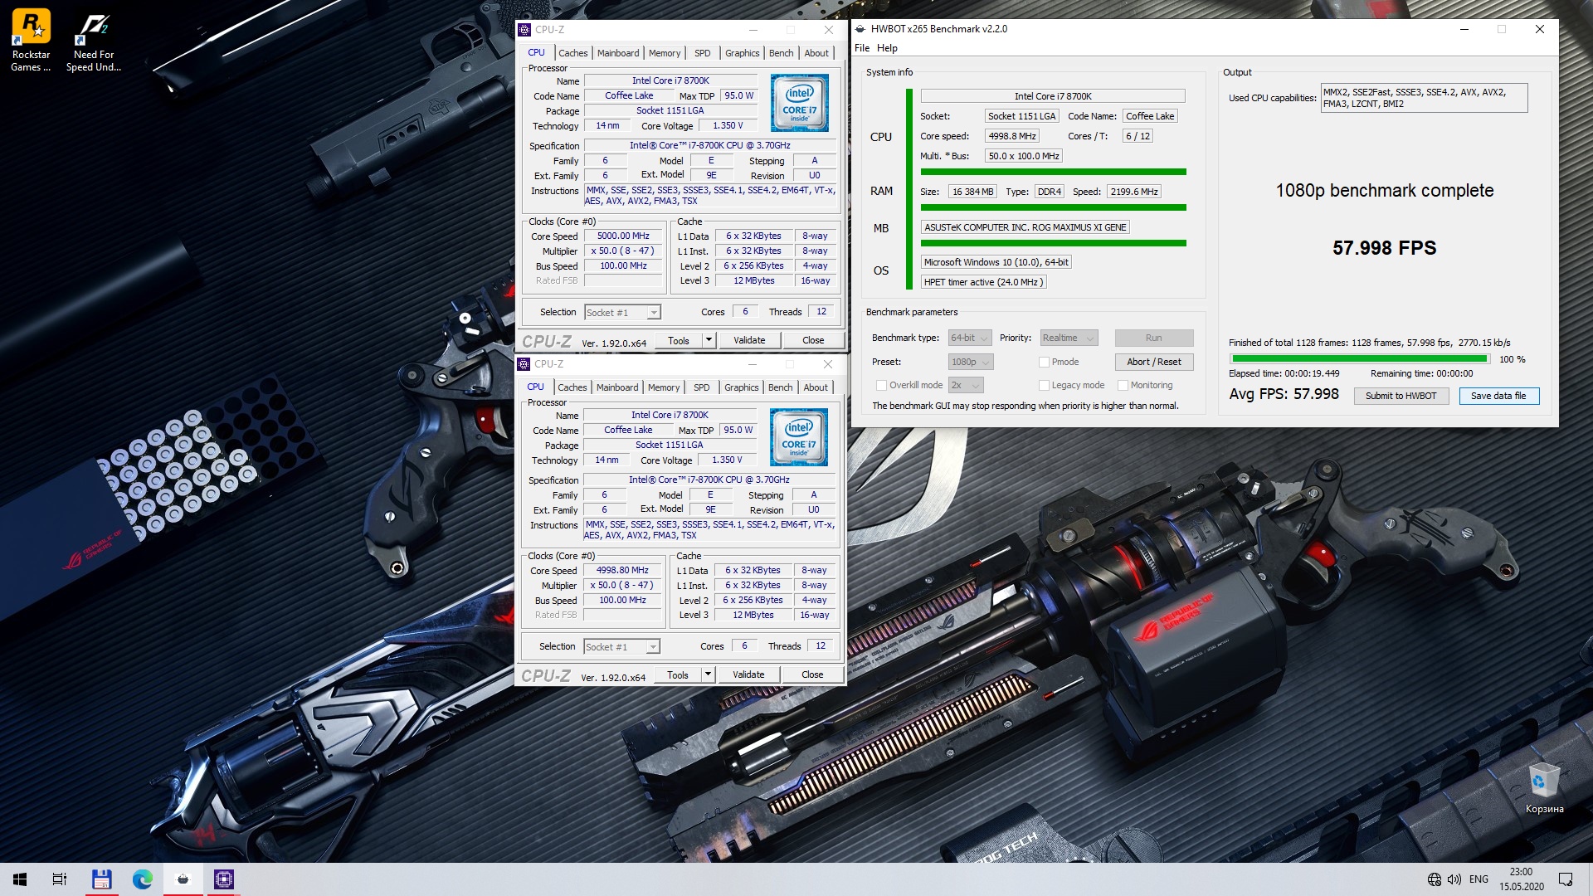The height and width of the screenshot is (896, 1593).
Task: Open the Recycle Bin (Корзина) icon
Action: click(x=1544, y=788)
